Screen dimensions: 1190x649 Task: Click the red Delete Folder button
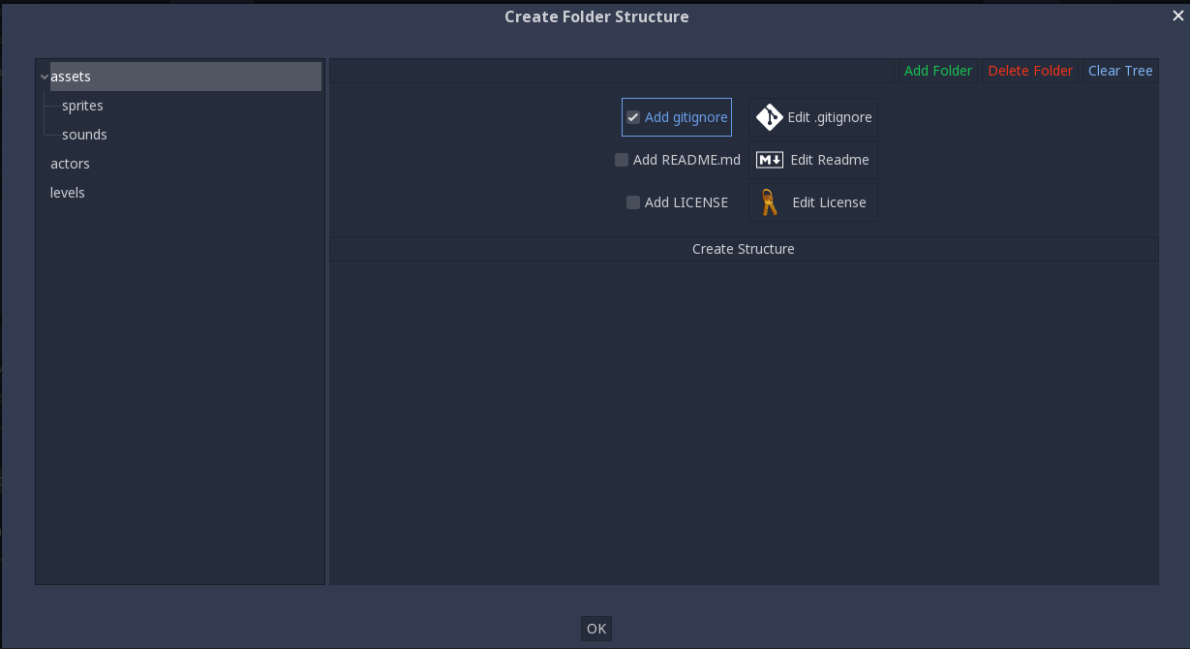pyautogui.click(x=1030, y=71)
